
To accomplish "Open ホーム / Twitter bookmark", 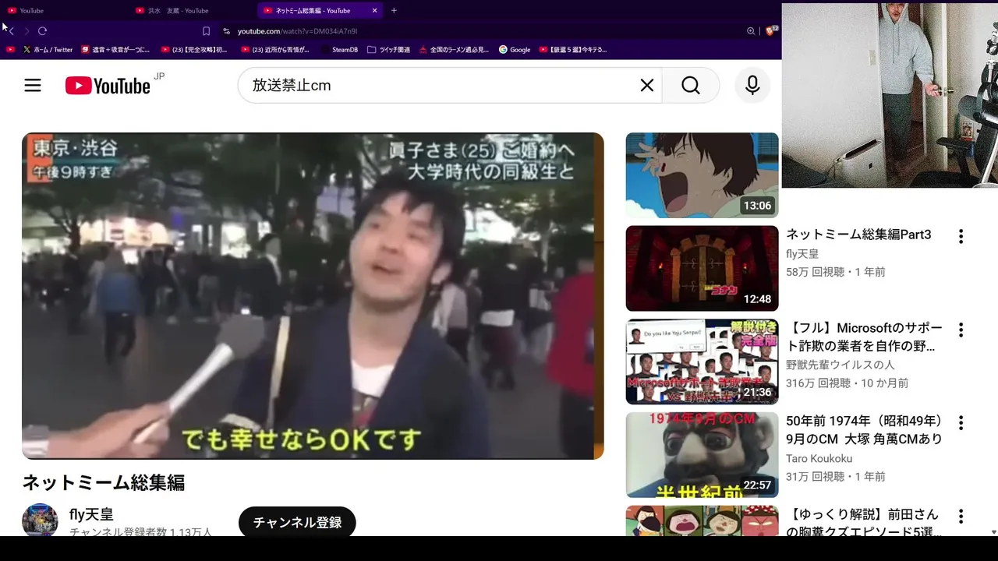I will pos(48,49).
